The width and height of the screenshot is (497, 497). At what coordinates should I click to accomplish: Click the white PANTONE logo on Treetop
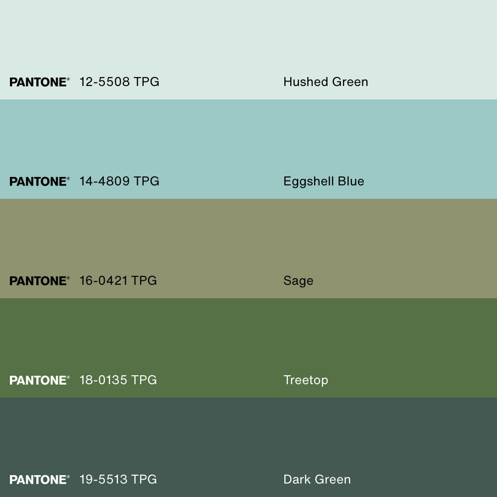(39, 380)
